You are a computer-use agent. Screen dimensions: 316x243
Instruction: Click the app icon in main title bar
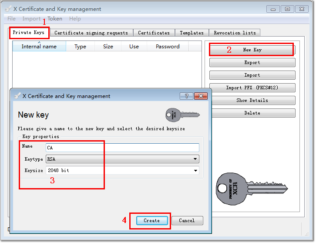coord(9,9)
